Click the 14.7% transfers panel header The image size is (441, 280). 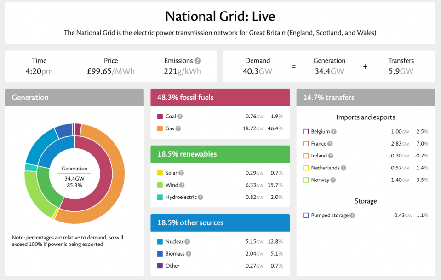pyautogui.click(x=366, y=98)
